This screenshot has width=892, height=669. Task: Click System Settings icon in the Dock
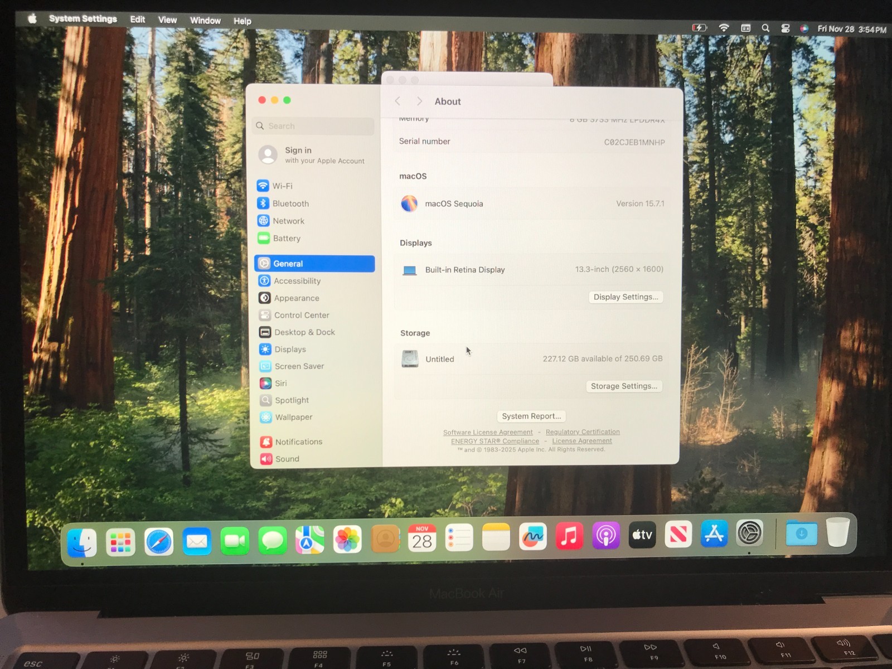pos(750,533)
